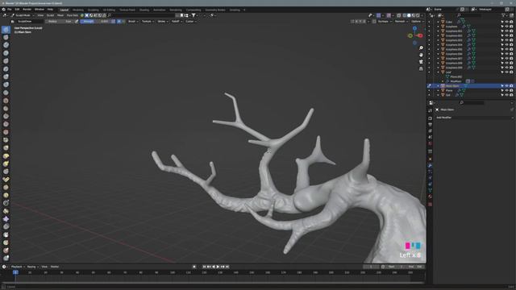Image resolution: width=516 pixels, height=290 pixels.
Task: Open the timeline Keying menu
Action: tap(32, 267)
